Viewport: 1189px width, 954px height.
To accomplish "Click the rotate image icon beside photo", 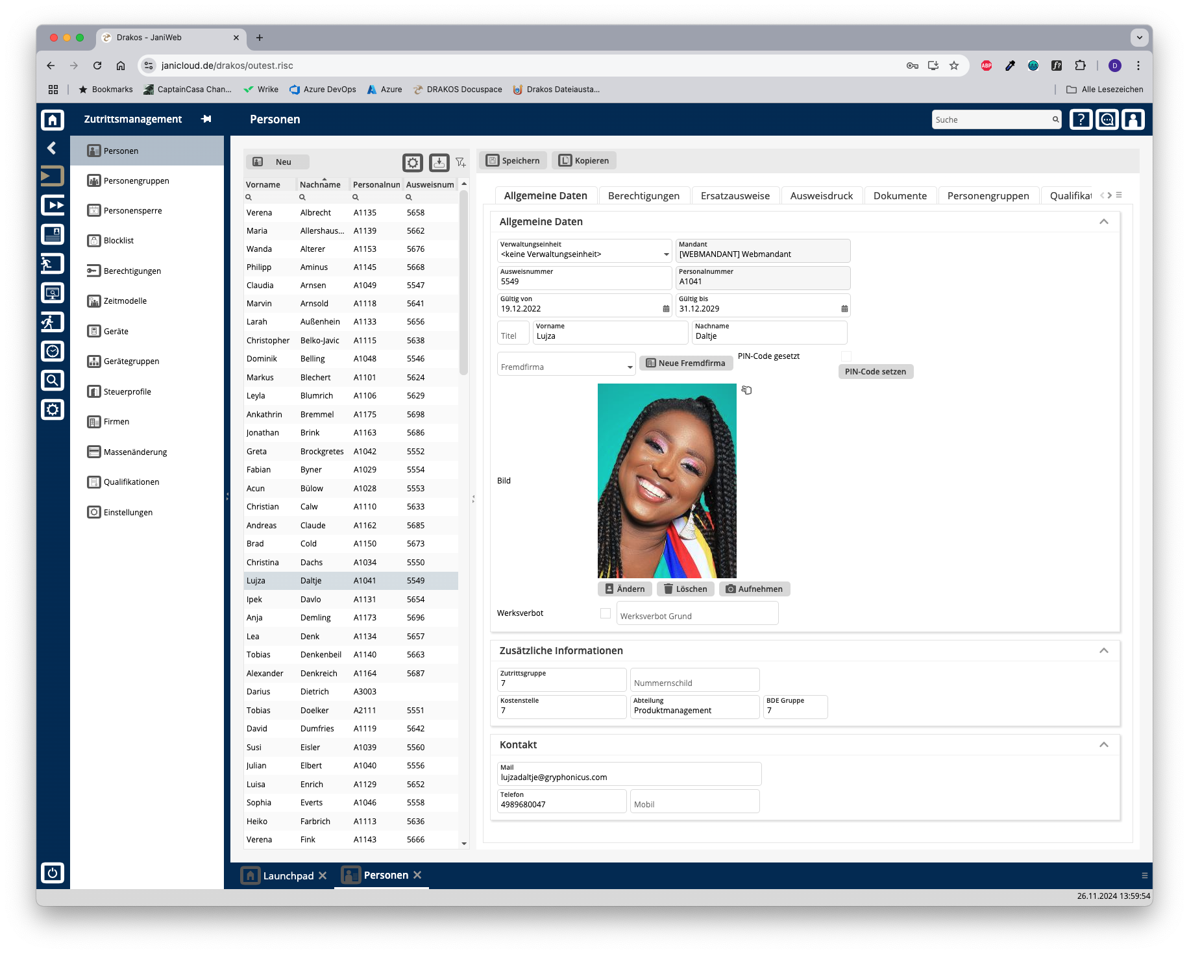I will (747, 390).
